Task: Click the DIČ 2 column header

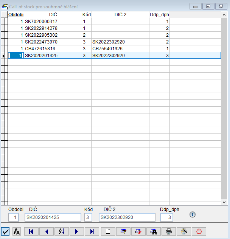Action: point(120,15)
